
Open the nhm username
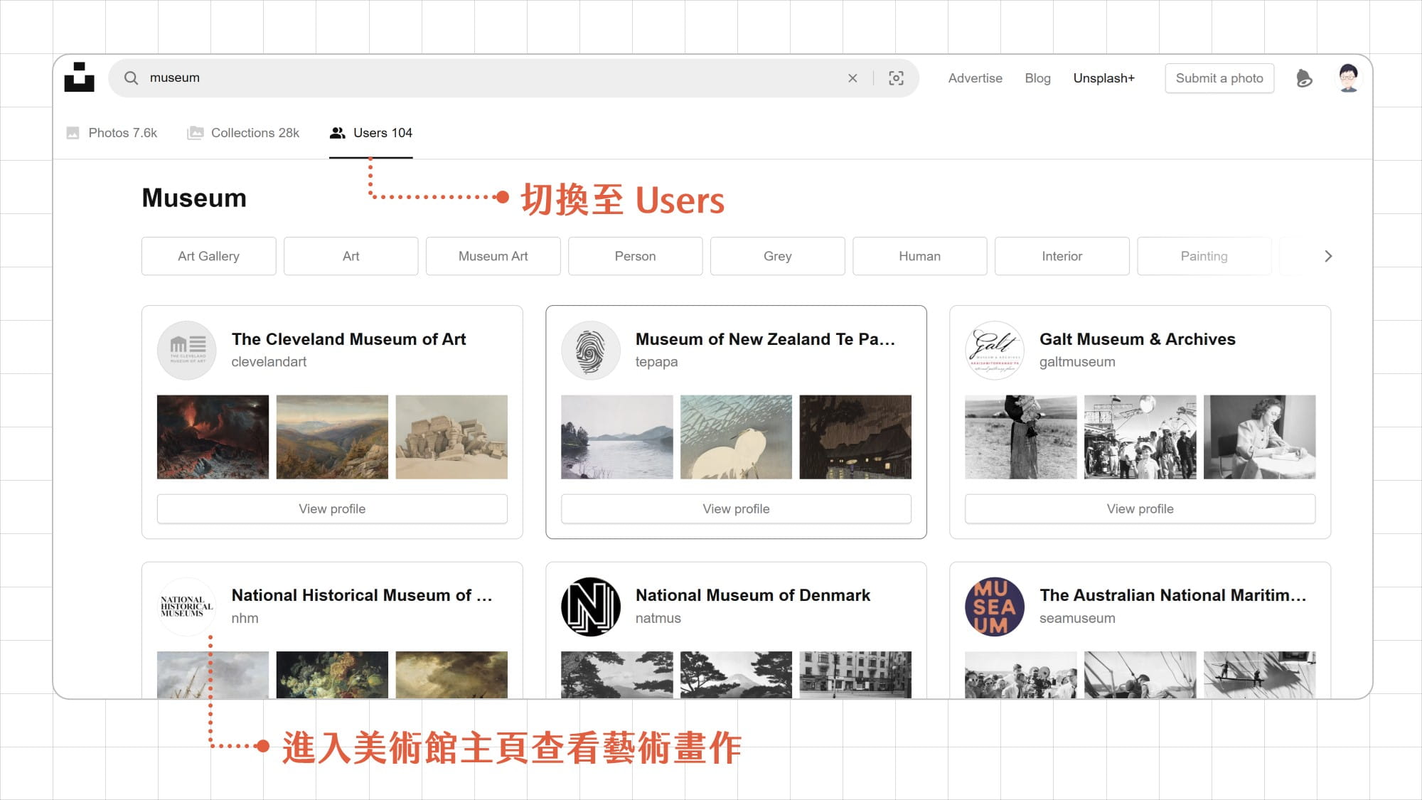(245, 619)
